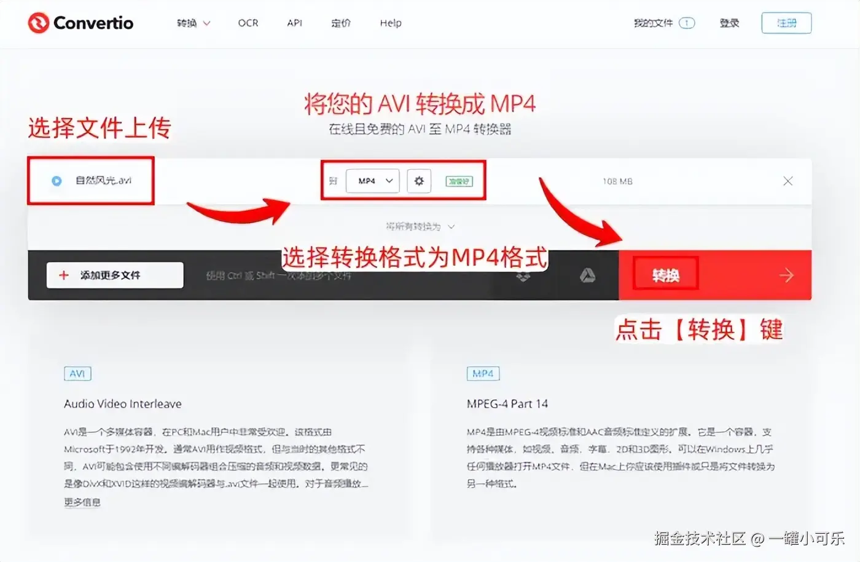
Task: Click the 登录 login link
Action: (x=729, y=23)
